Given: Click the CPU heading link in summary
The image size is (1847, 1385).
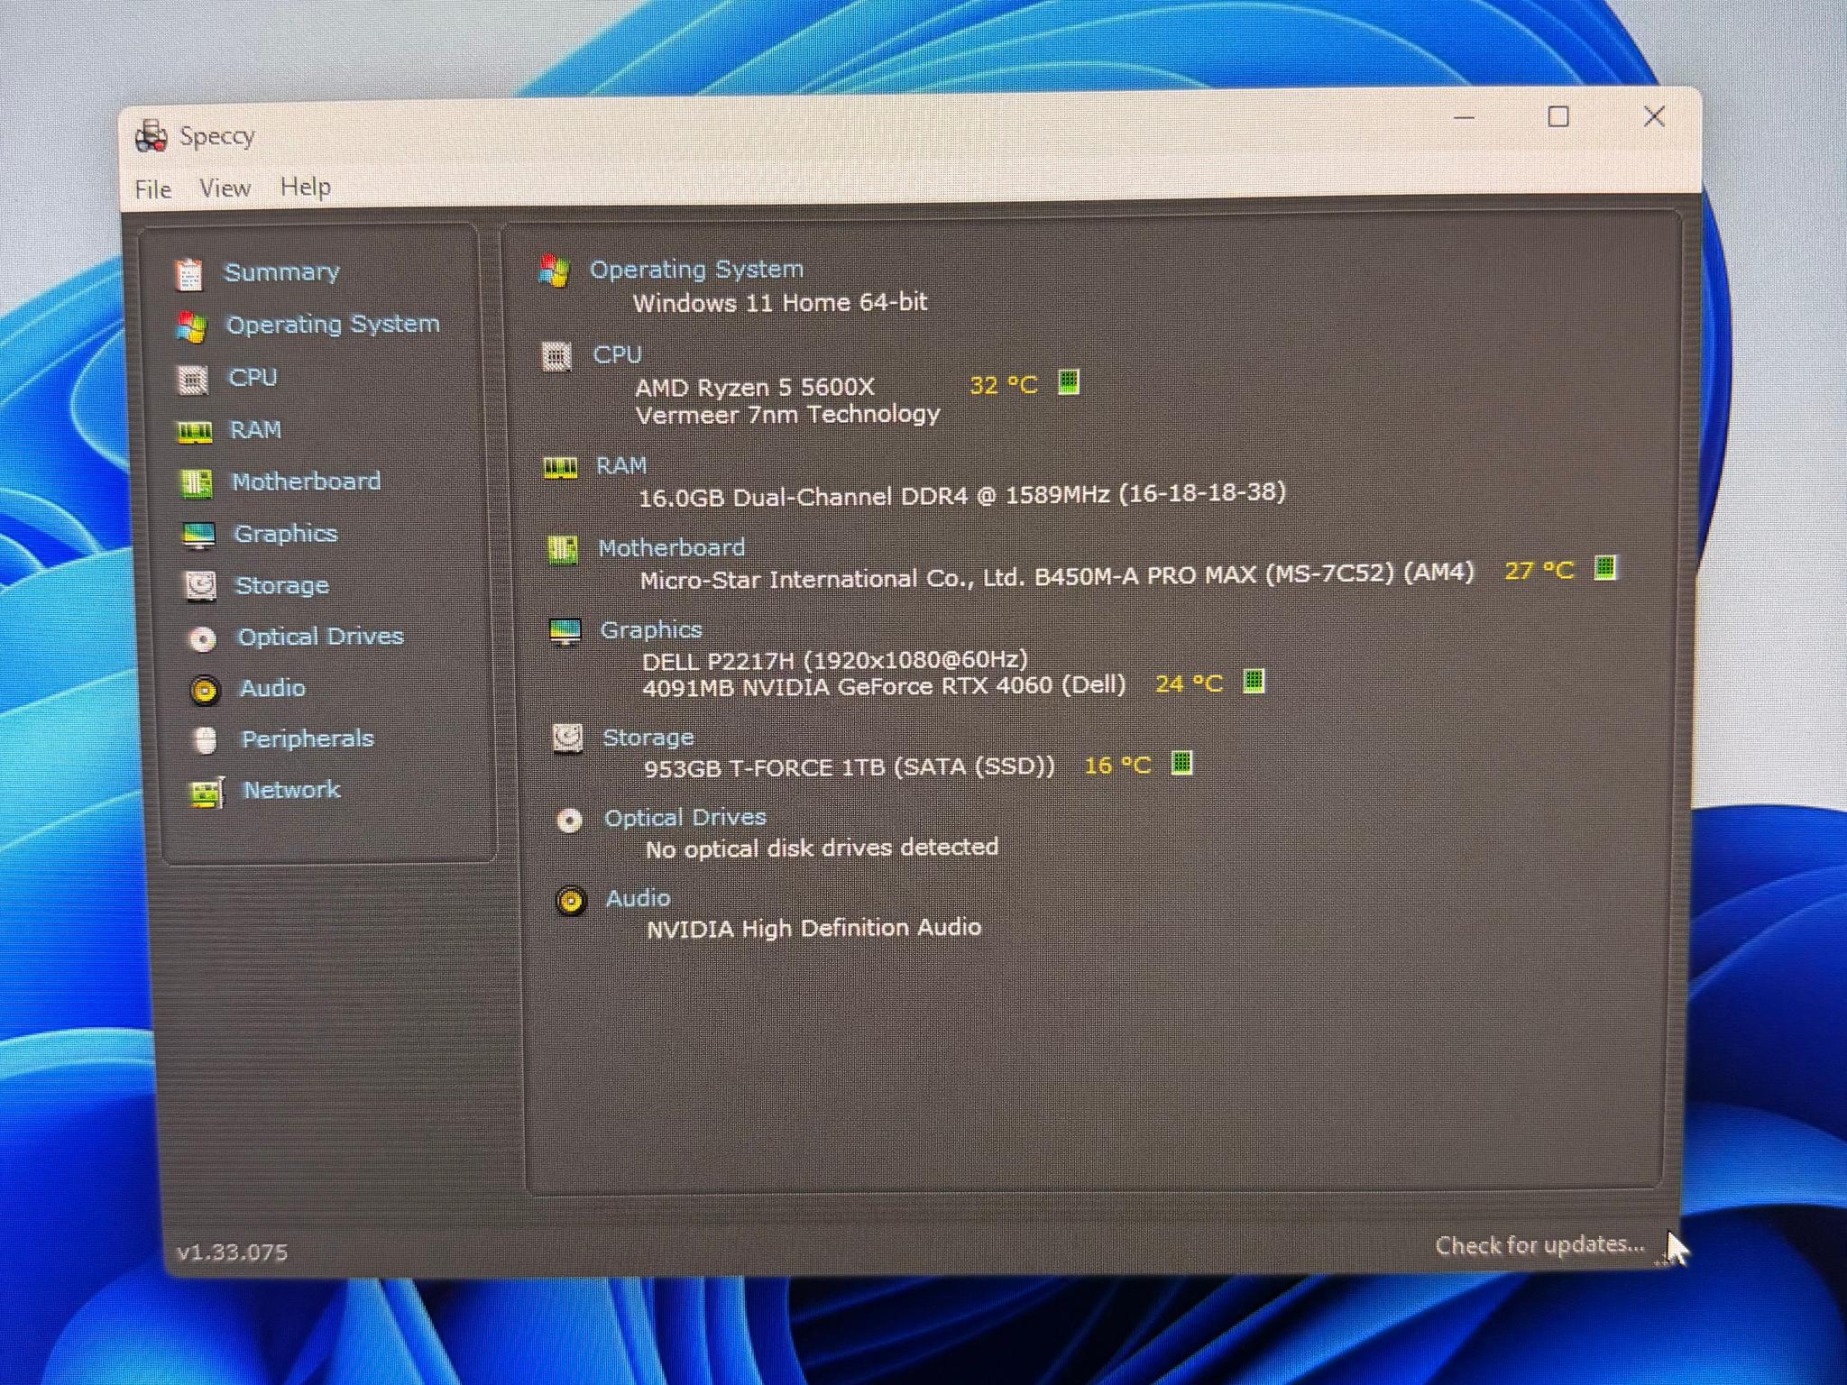Looking at the screenshot, I should (x=618, y=355).
